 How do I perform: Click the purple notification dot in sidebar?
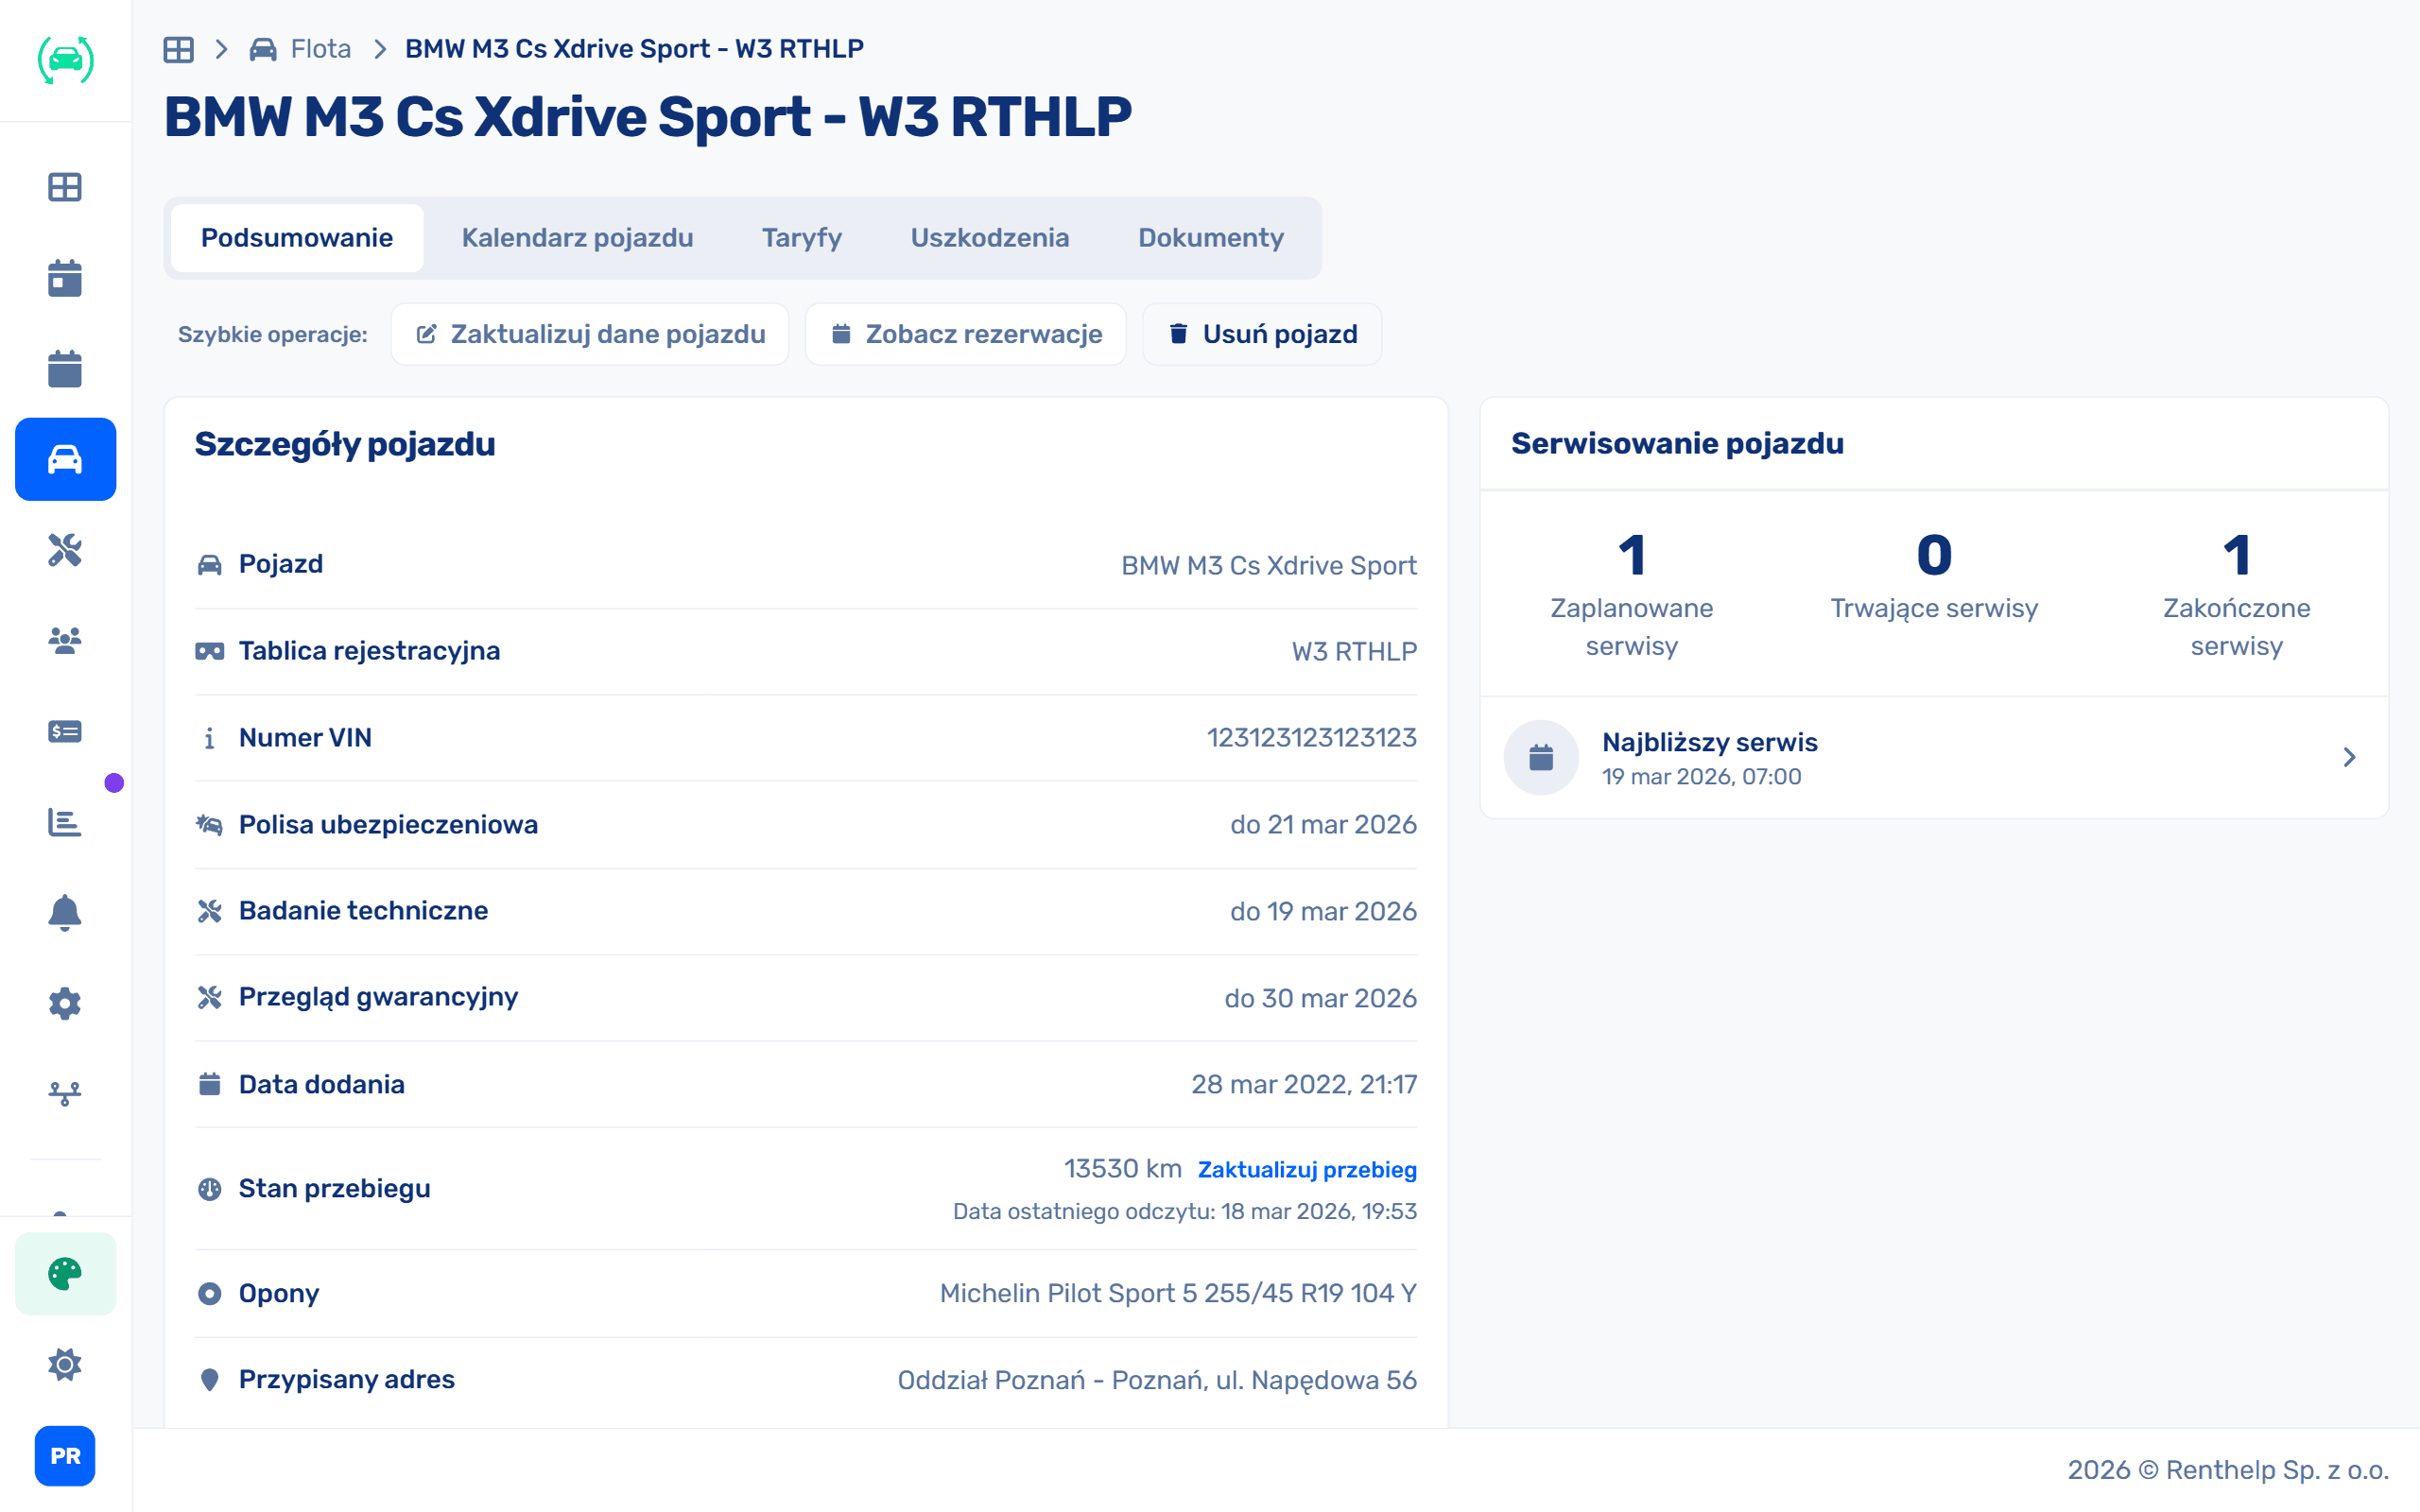(114, 783)
